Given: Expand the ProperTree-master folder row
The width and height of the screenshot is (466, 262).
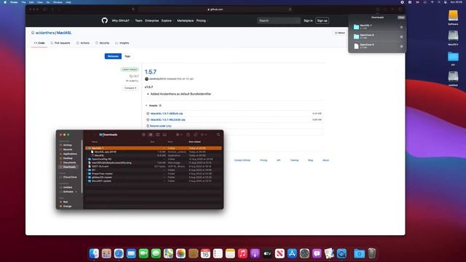Looking at the screenshot, I should [x=87, y=173].
